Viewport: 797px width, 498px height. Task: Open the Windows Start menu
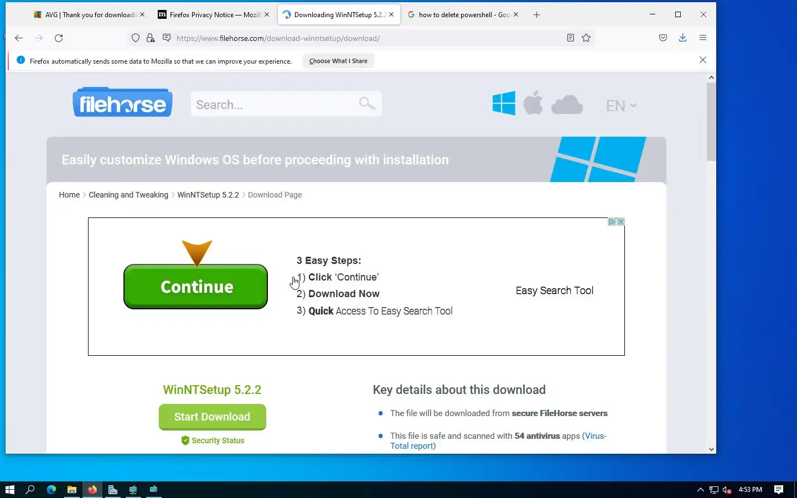(x=9, y=490)
